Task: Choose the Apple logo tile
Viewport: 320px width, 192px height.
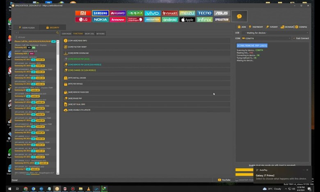Action: [187, 20]
